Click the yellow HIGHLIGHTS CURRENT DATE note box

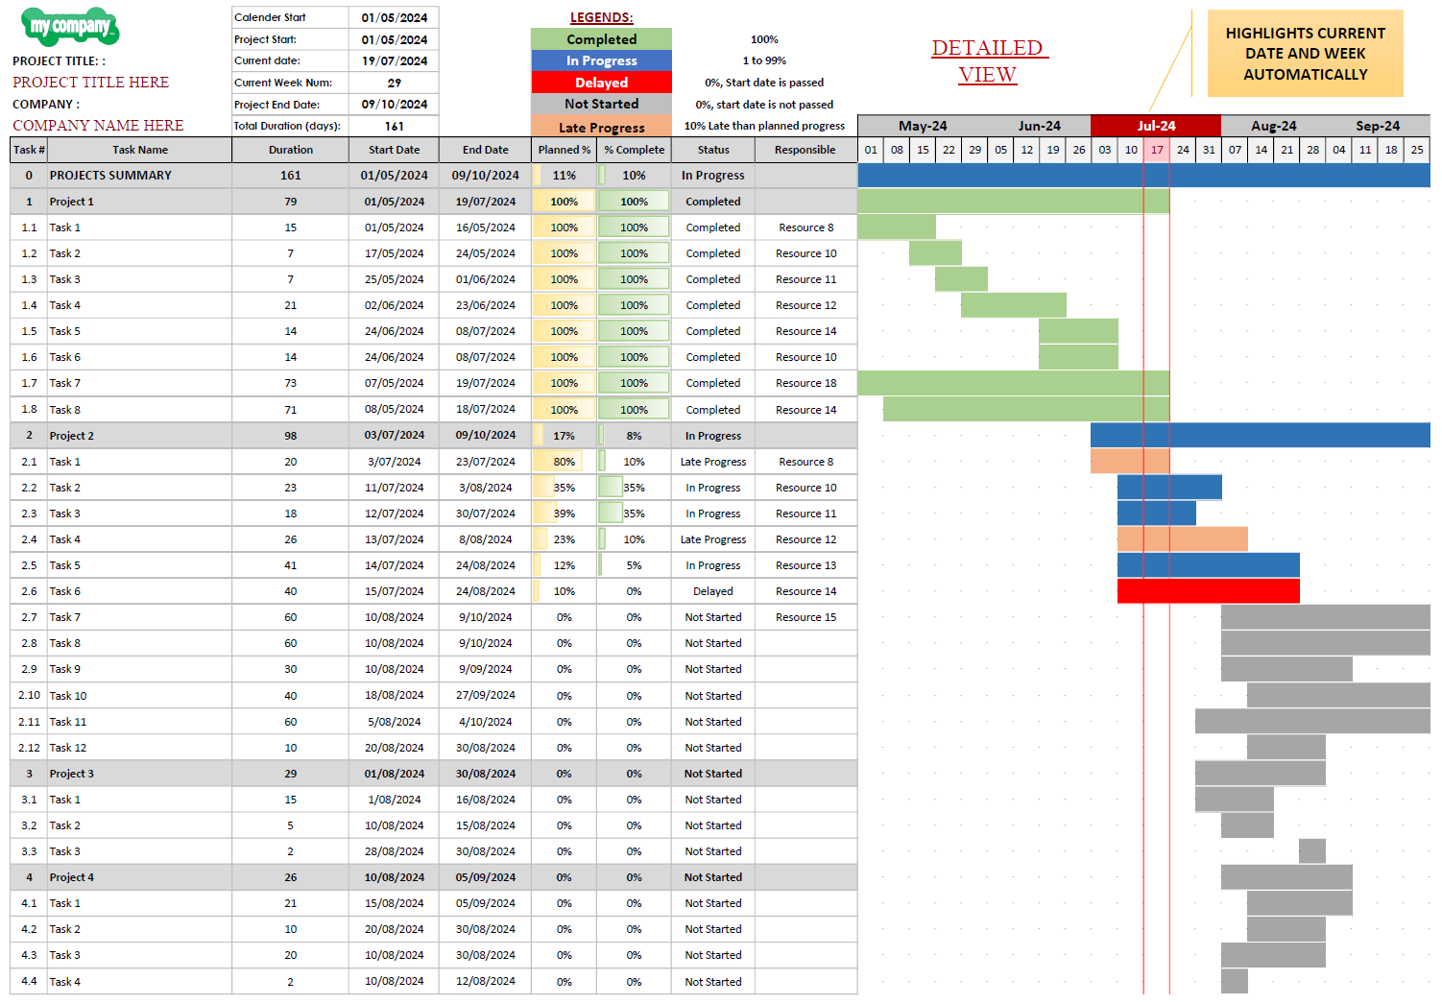1305,54
